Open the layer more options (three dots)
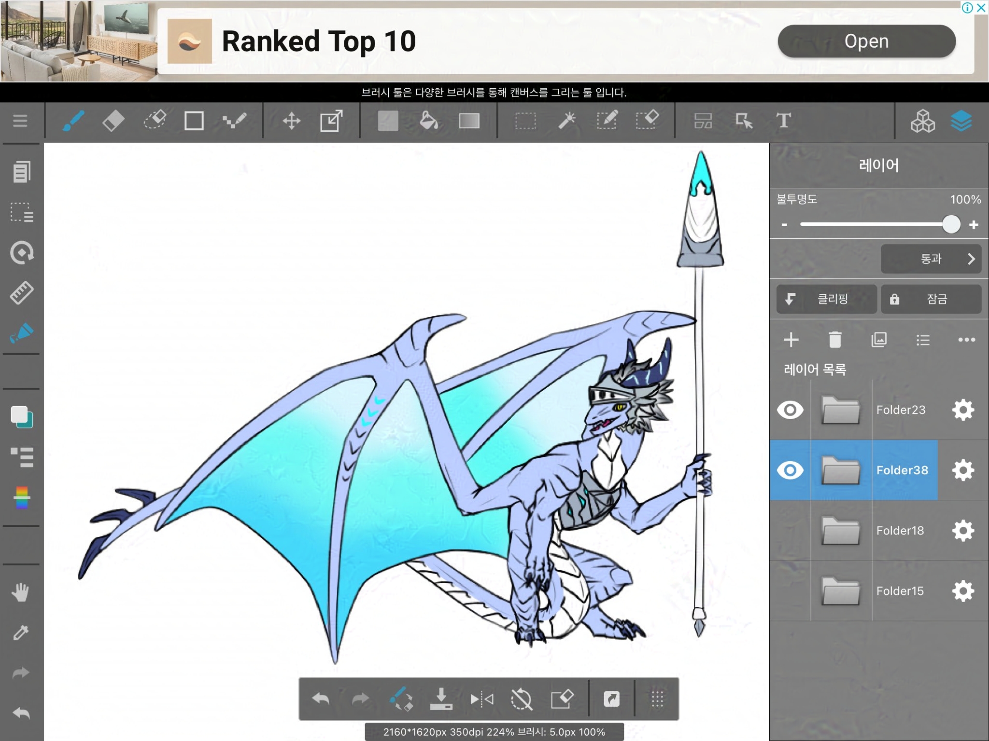 click(x=966, y=340)
